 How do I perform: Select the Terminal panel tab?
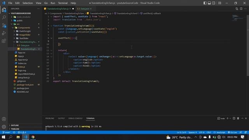pyautogui.click(x=90, y=118)
